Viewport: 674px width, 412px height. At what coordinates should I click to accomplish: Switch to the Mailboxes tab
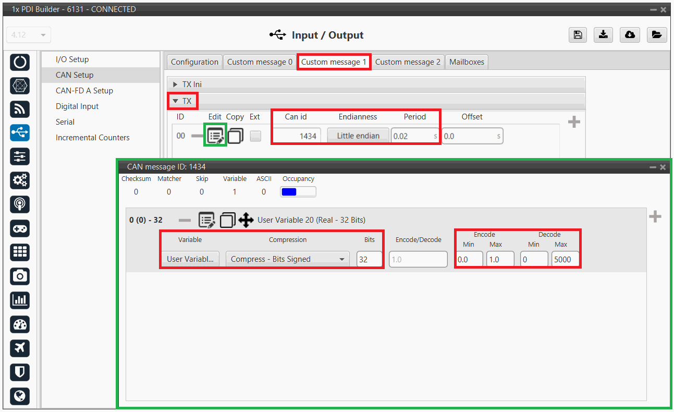(467, 62)
